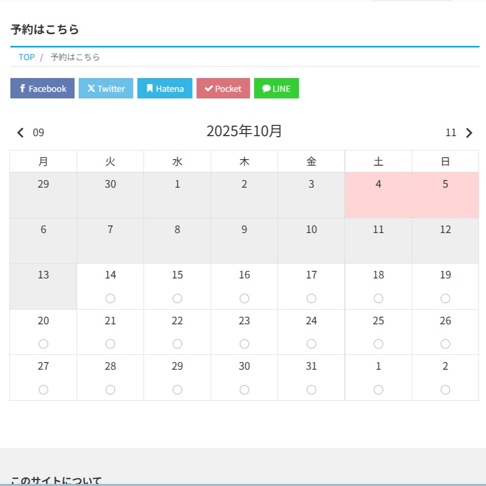Click the 月 weekday header
This screenshot has height=486, width=486.
43,162
